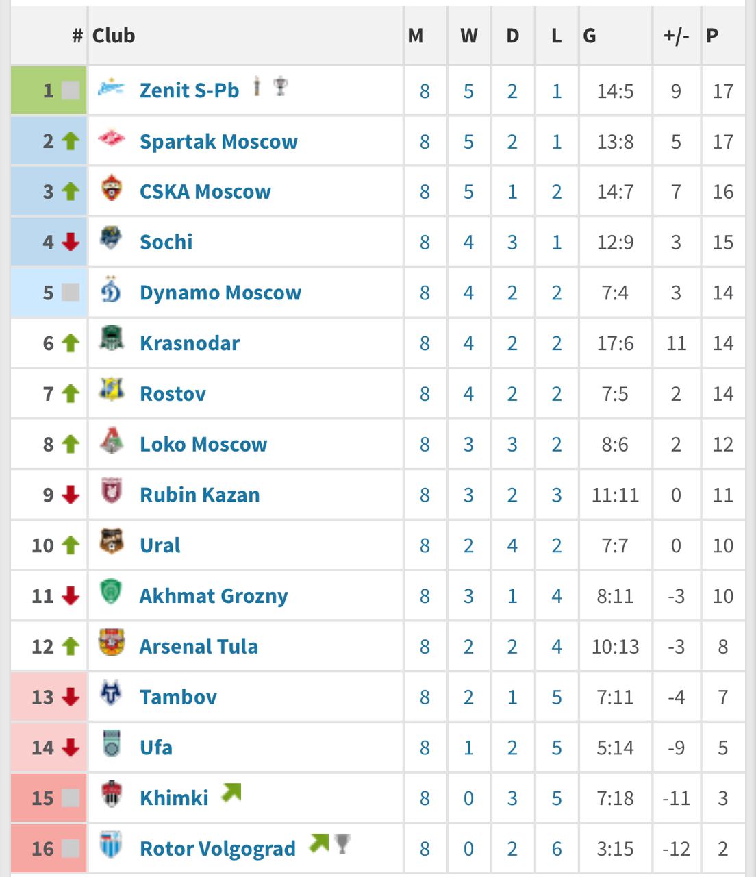Click the red down arrow beside Tambov's rank

pos(70,697)
